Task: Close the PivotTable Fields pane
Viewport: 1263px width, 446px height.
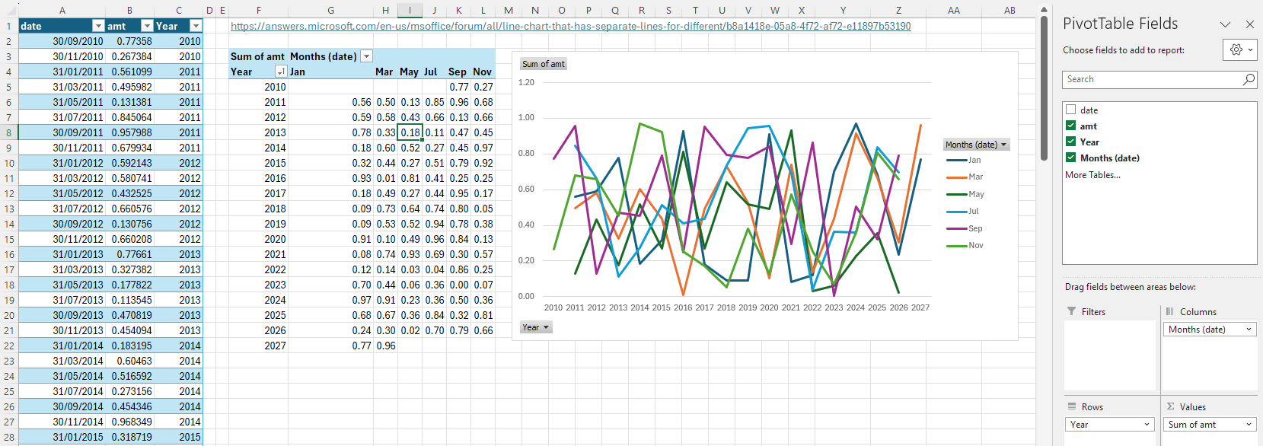Action: pyautogui.click(x=1250, y=24)
